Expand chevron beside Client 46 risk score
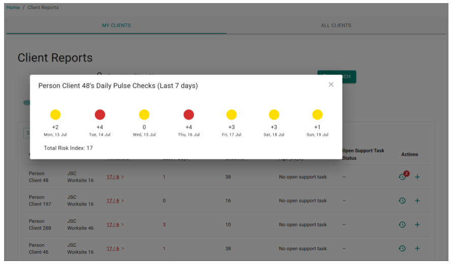This screenshot has width=452, height=264. [122, 248]
